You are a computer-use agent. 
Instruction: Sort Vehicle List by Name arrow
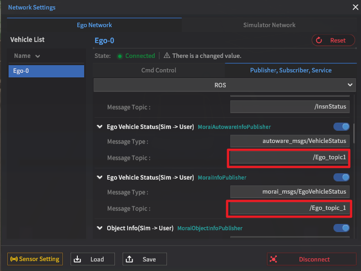click(x=38, y=56)
